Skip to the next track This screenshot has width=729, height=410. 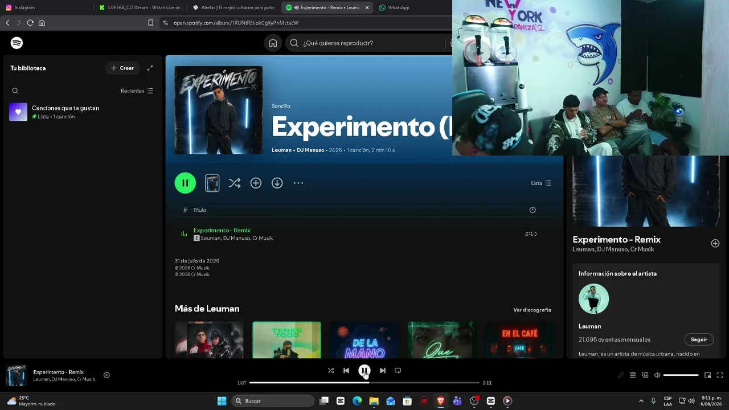click(x=383, y=370)
